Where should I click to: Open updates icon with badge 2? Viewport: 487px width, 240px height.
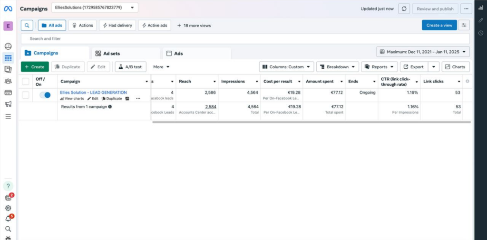[9, 197]
